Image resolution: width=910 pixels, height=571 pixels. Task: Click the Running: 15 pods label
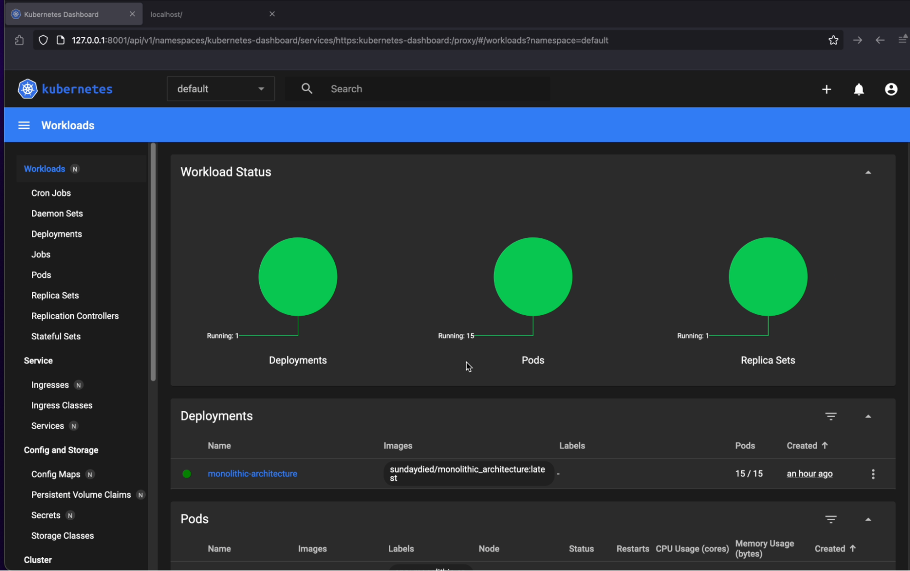[x=456, y=336]
